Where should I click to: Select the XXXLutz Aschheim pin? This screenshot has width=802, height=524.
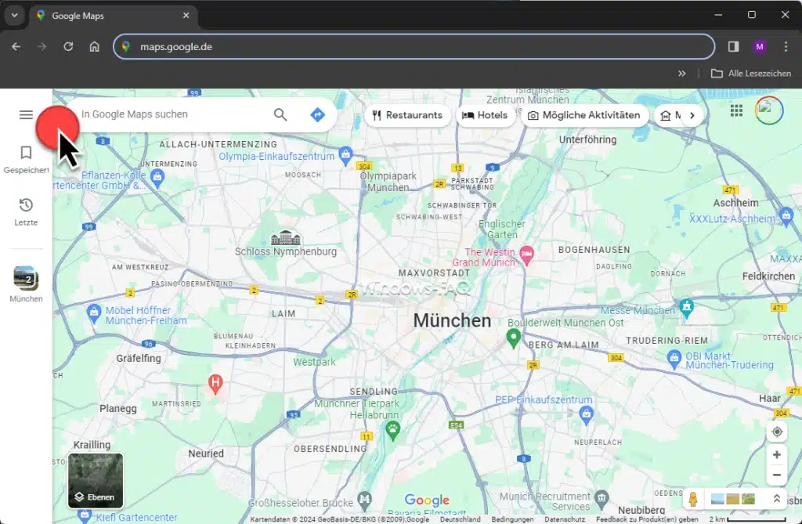pyautogui.click(x=786, y=216)
